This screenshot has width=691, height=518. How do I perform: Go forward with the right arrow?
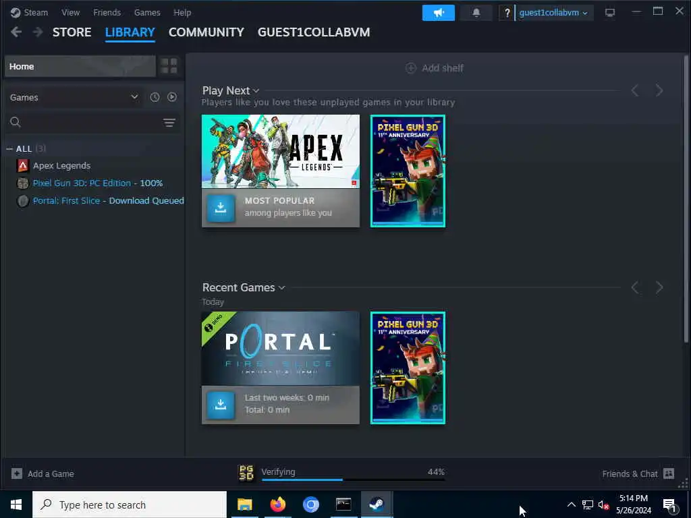[x=38, y=32]
